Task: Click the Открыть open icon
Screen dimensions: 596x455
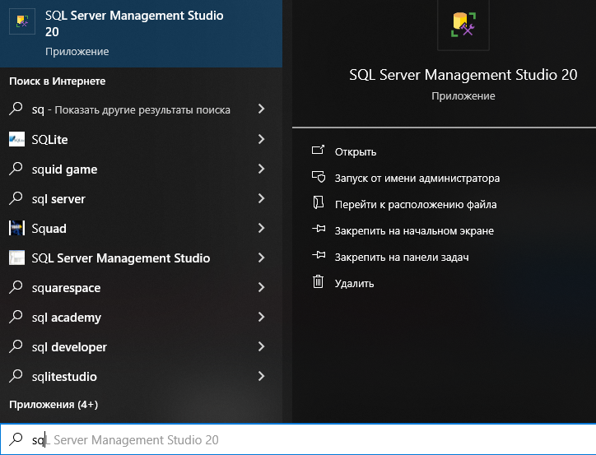Action: point(318,151)
